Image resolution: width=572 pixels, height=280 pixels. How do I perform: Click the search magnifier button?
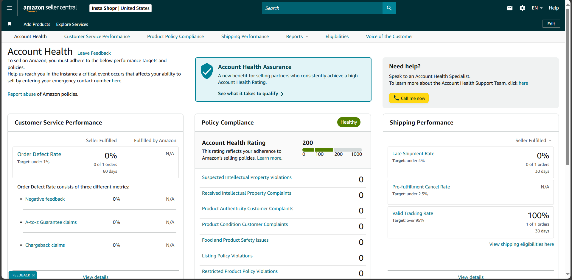coord(389,8)
